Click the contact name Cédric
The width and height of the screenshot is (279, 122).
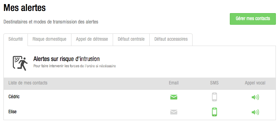[14, 97]
